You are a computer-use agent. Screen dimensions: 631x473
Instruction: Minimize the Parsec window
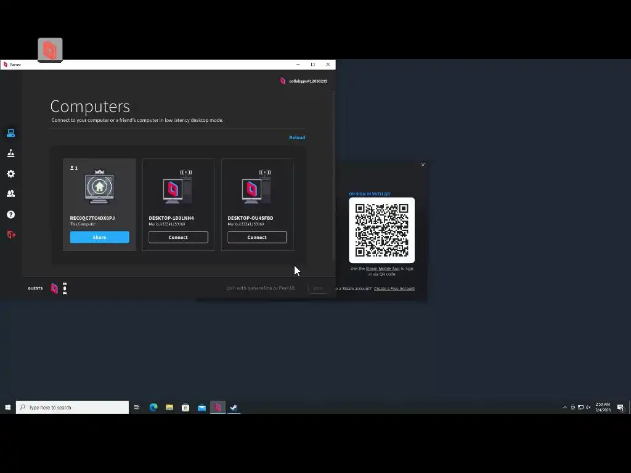298,64
